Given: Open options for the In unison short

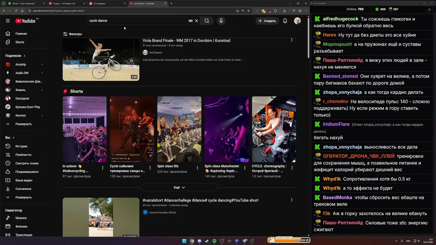Looking at the screenshot, I should [x=103, y=168].
